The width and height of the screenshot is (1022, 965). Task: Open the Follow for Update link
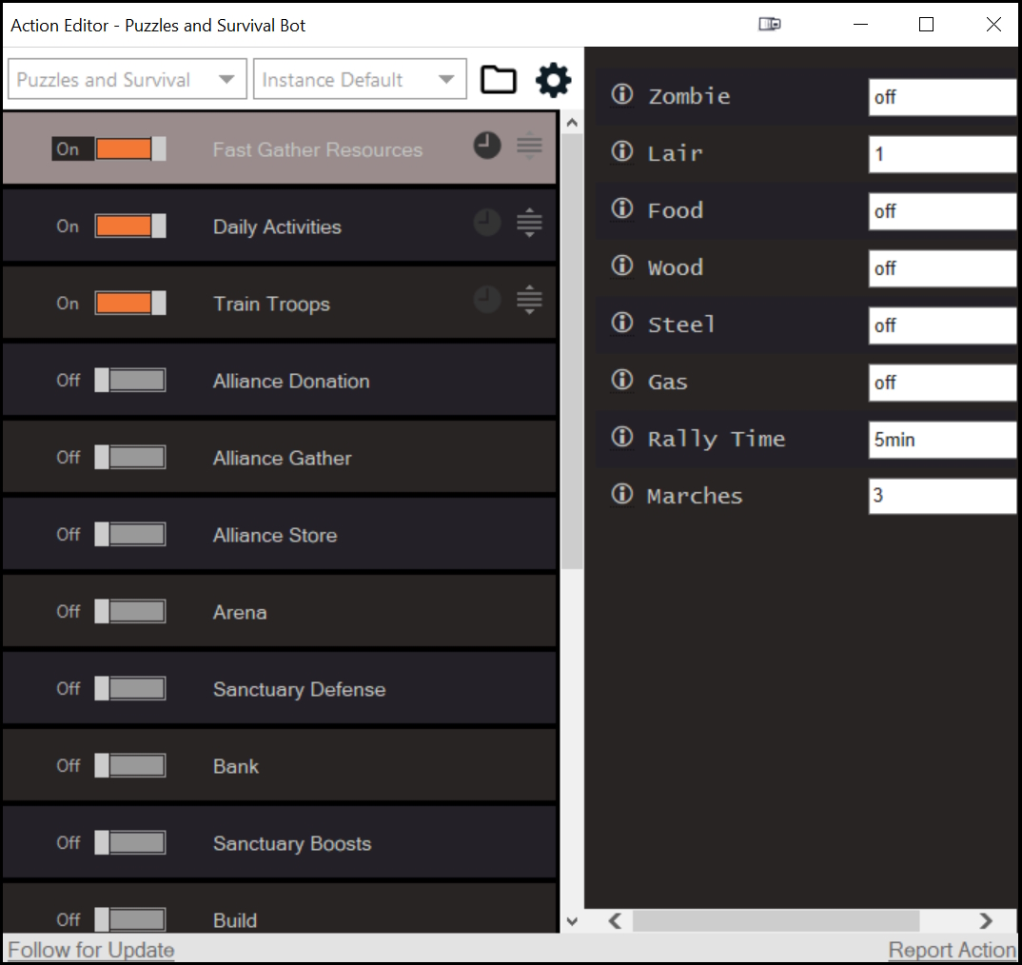tap(91, 950)
